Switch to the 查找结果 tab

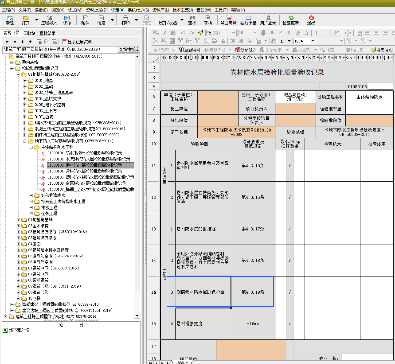48,33
